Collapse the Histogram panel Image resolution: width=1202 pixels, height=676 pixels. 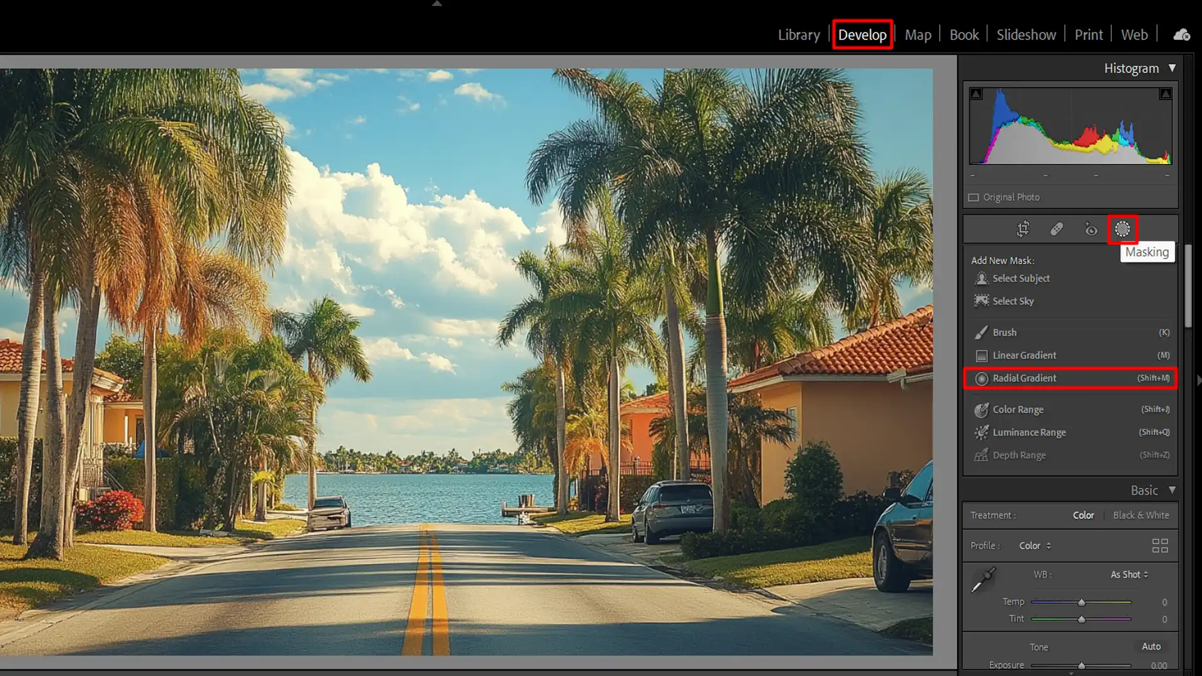[x=1172, y=68]
